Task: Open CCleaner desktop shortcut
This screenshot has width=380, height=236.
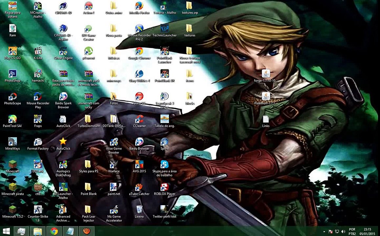Action: pyautogui.click(x=139, y=119)
